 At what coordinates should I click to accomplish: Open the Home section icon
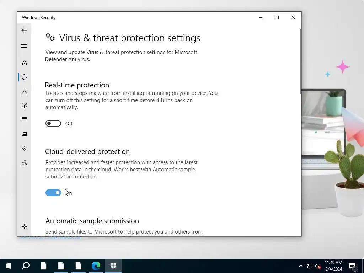click(25, 63)
